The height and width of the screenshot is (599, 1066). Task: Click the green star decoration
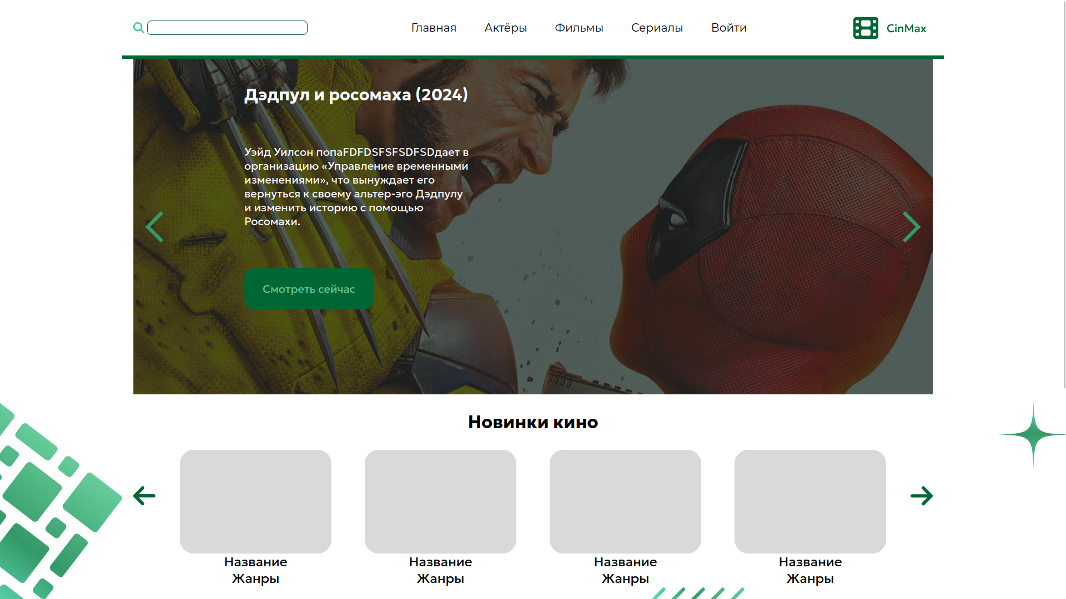[x=1033, y=434]
